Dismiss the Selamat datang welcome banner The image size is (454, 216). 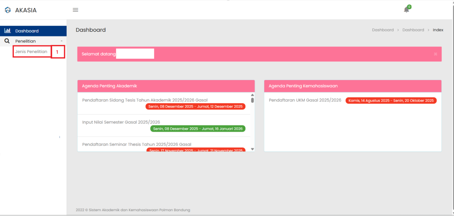tap(435, 54)
